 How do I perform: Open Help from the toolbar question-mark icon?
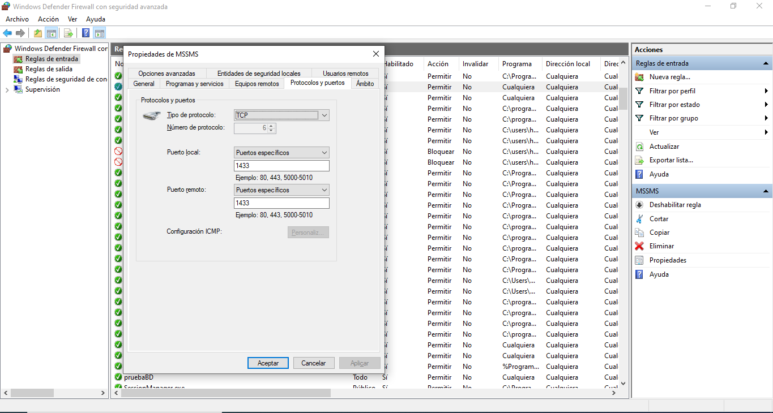pyautogui.click(x=86, y=33)
